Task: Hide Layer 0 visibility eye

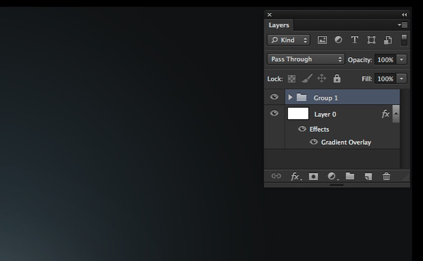Action: coord(274,113)
